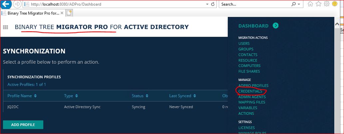Open the Mapping Files link
This screenshot has height=134, width=344.
click(x=251, y=102)
